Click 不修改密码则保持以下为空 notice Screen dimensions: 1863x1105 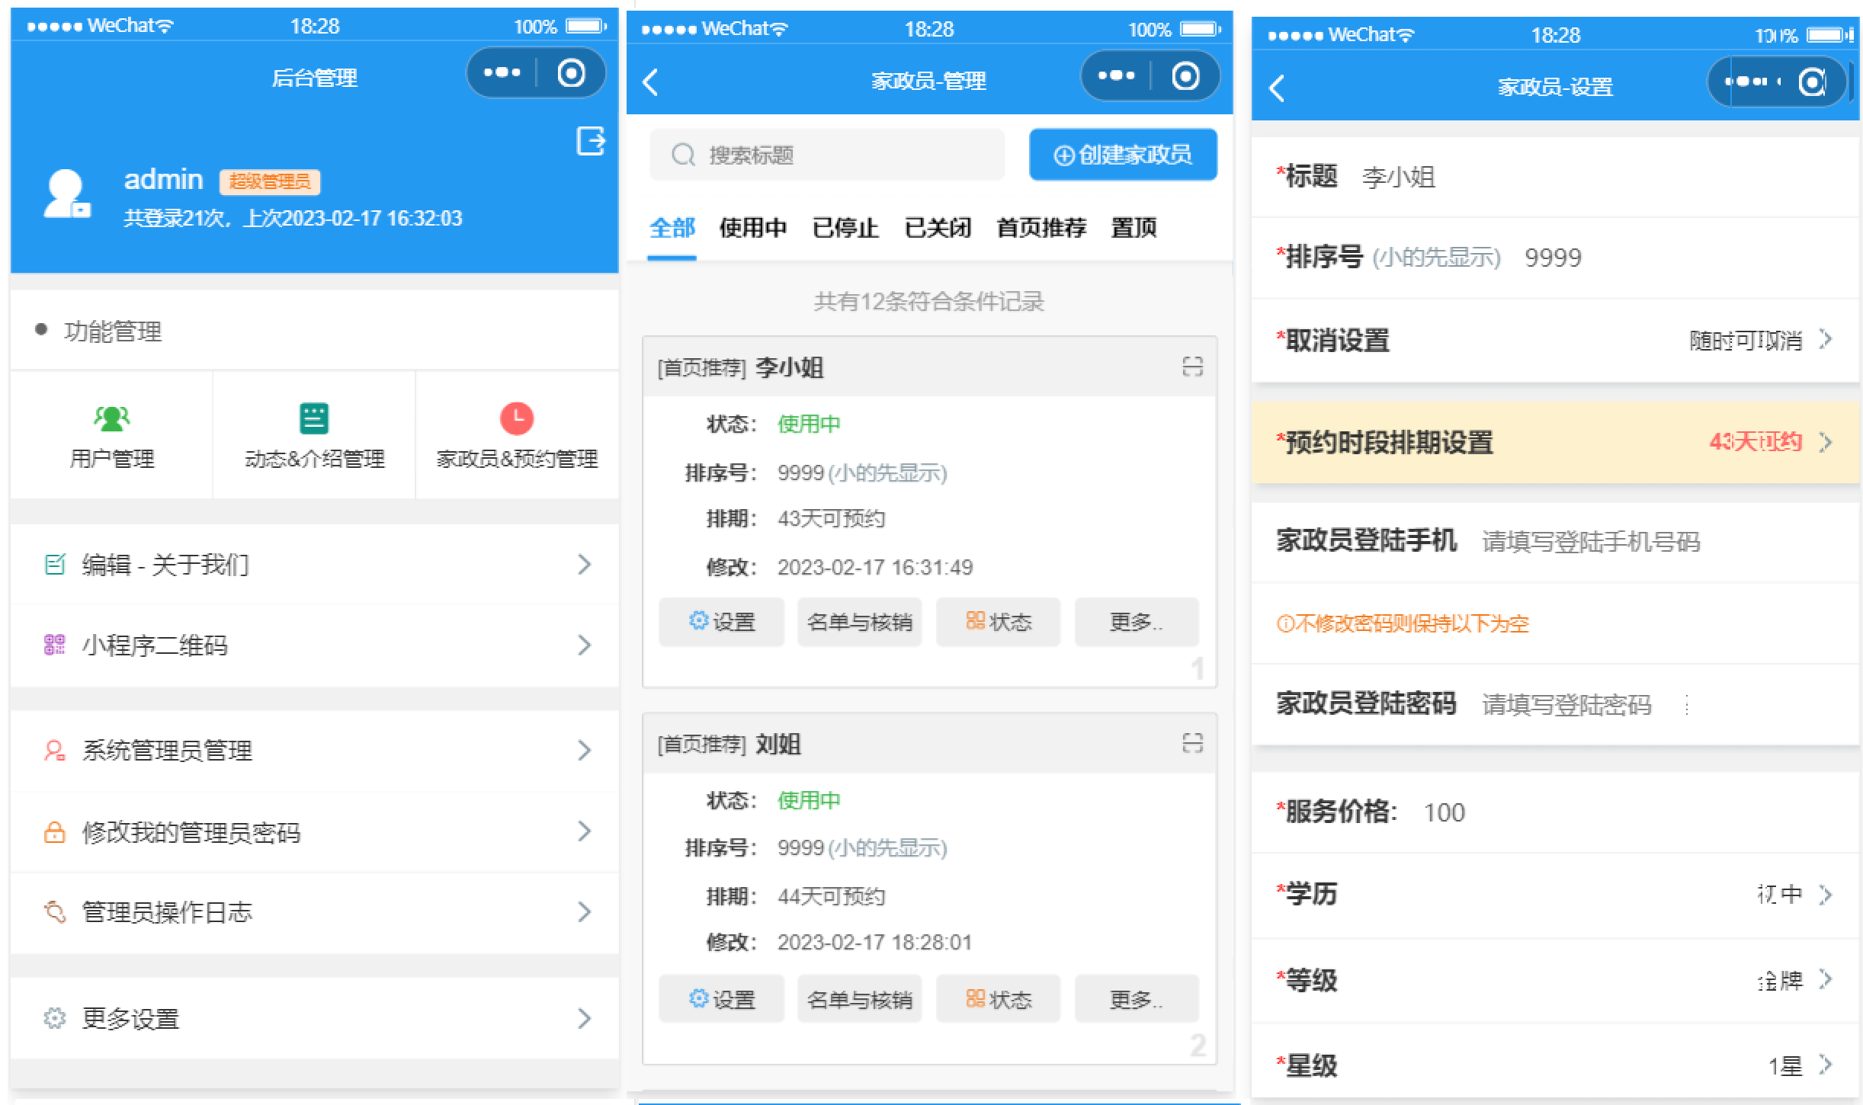coord(1403,624)
